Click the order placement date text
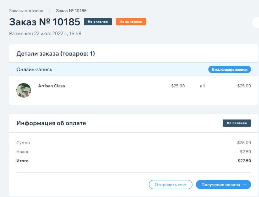 (45, 33)
